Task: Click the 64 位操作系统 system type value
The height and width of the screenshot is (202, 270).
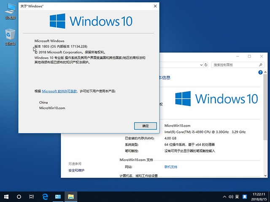Action: point(189,145)
